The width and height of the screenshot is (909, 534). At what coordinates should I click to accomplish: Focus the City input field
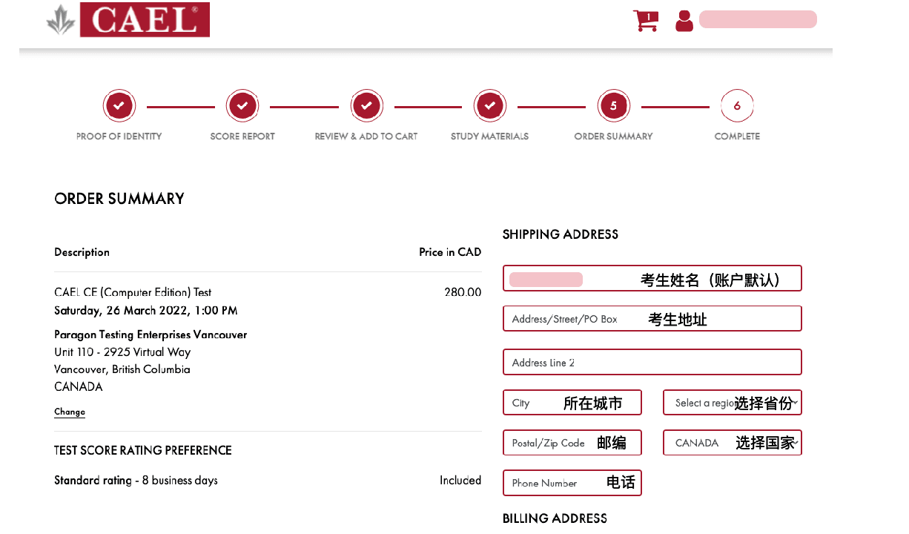click(x=572, y=403)
